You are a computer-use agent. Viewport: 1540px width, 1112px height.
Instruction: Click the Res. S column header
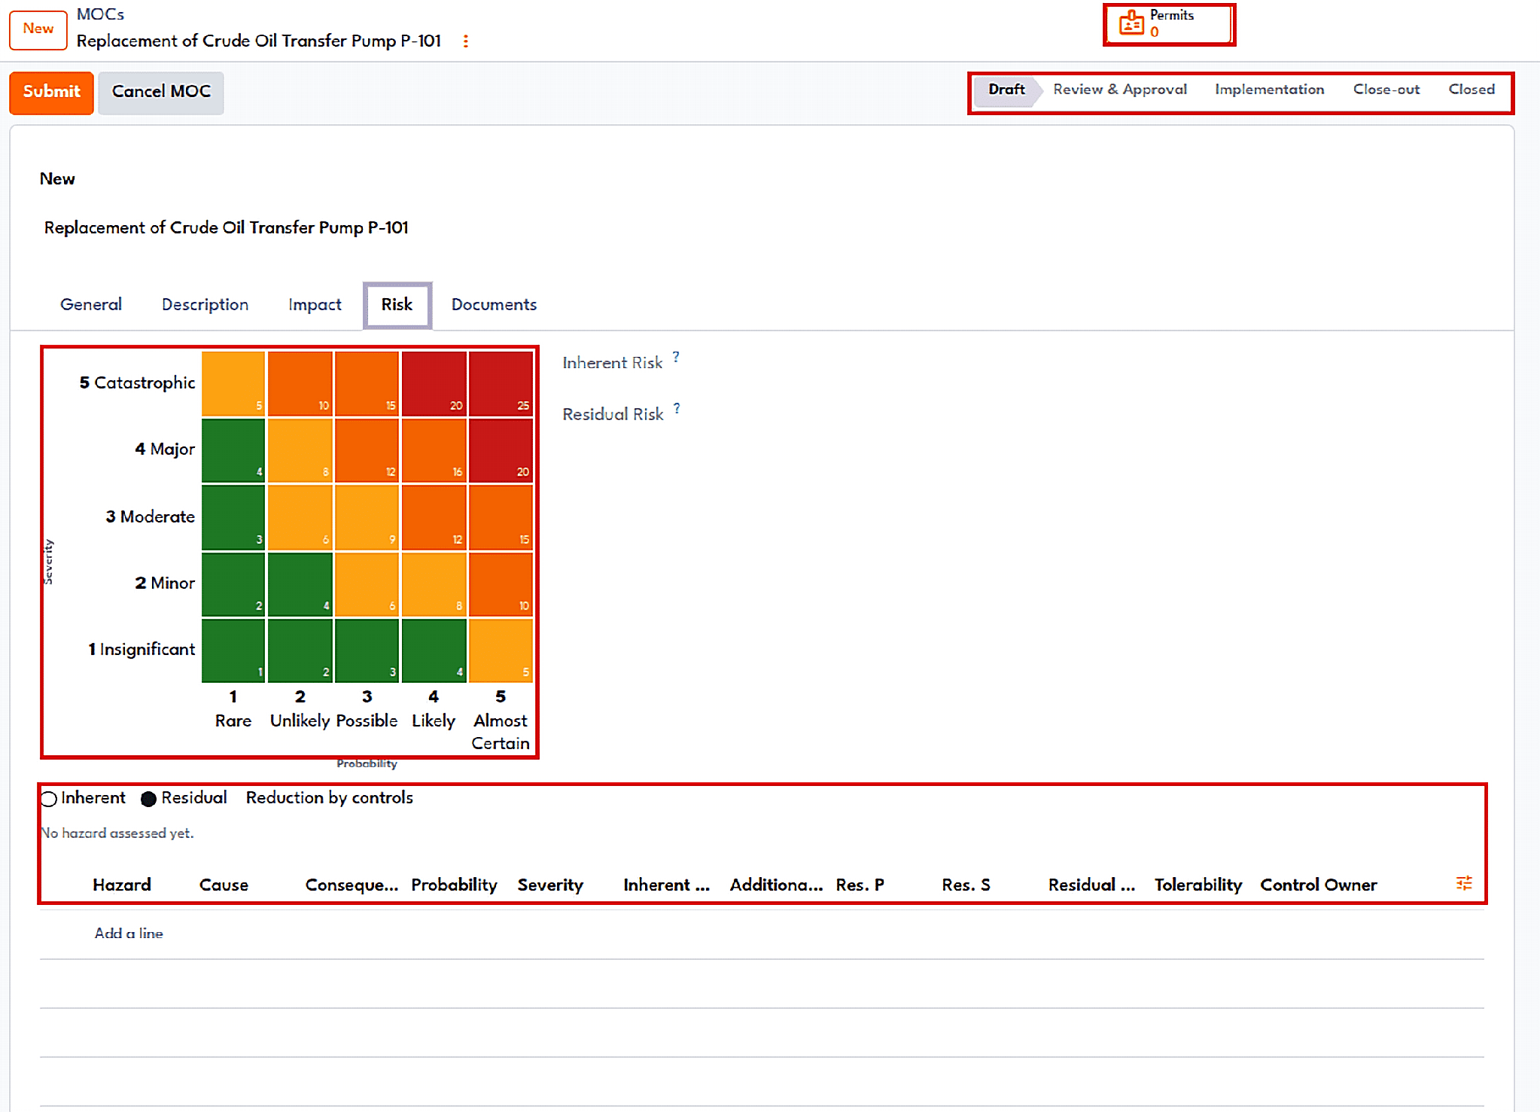(x=966, y=885)
